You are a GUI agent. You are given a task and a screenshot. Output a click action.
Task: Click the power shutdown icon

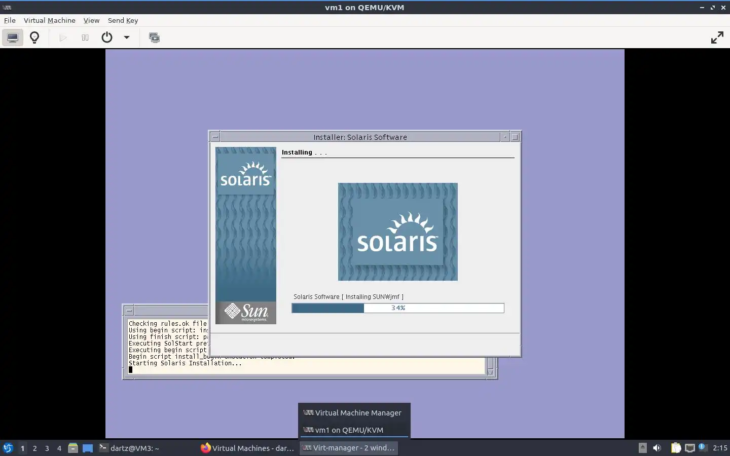[107, 37]
